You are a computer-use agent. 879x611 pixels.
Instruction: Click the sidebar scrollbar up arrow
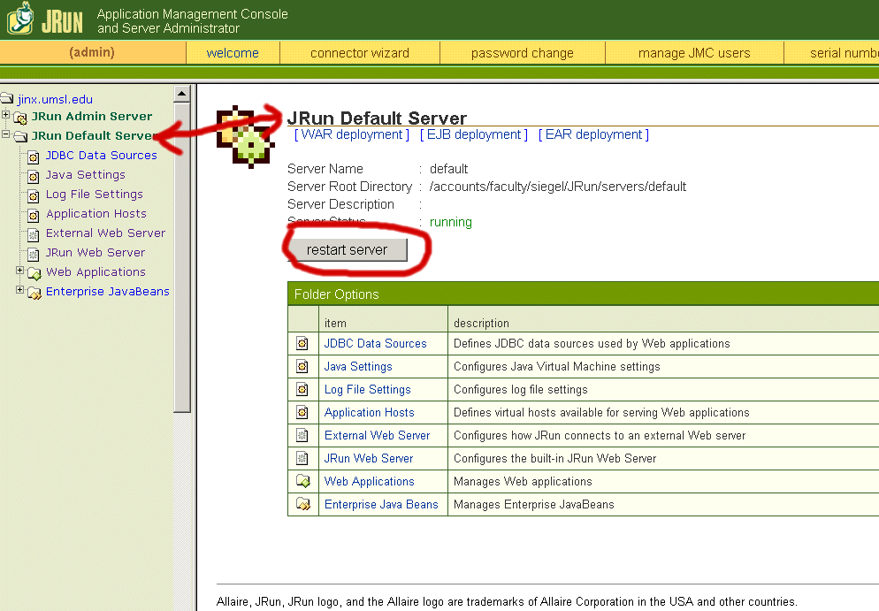pyautogui.click(x=182, y=94)
